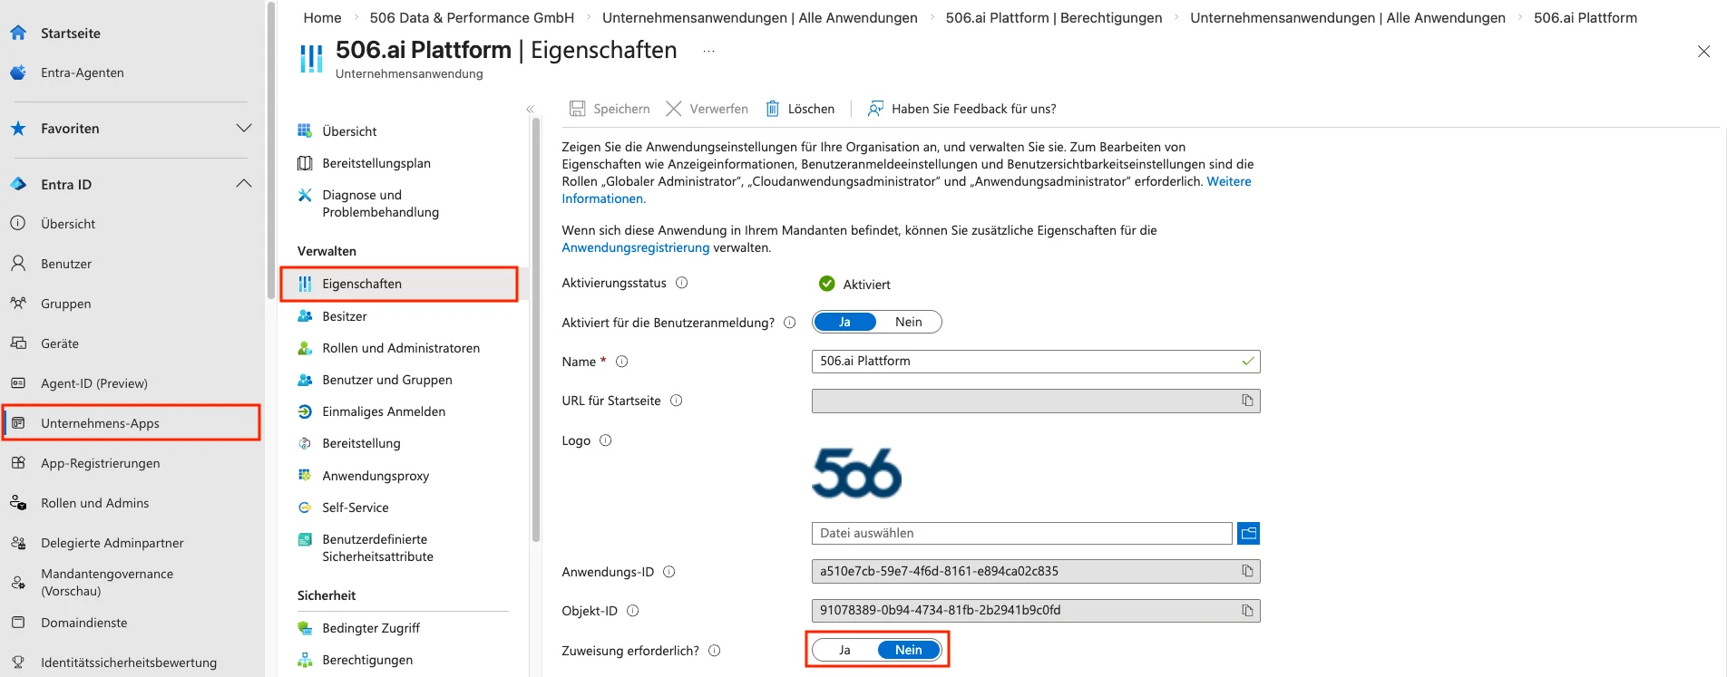Screen dimensions: 1727x677
Task: Open Domaindienste in the sidebar
Action: 84,623
